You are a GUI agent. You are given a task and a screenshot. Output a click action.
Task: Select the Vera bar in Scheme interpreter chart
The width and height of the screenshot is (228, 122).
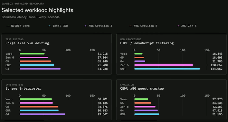(36, 99)
